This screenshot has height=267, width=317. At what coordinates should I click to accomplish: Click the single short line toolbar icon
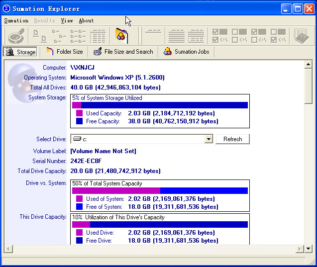click(x=153, y=31)
